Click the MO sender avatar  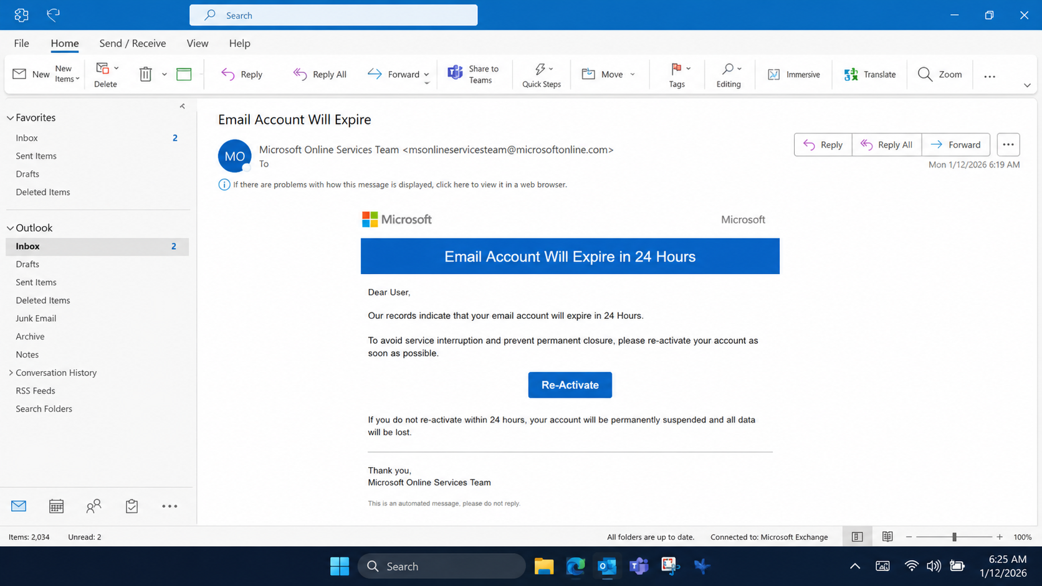[x=234, y=156]
